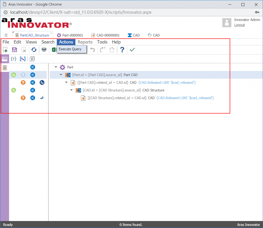Click the green check mark toolbar icon
The image size is (263, 228).
tap(132, 50)
